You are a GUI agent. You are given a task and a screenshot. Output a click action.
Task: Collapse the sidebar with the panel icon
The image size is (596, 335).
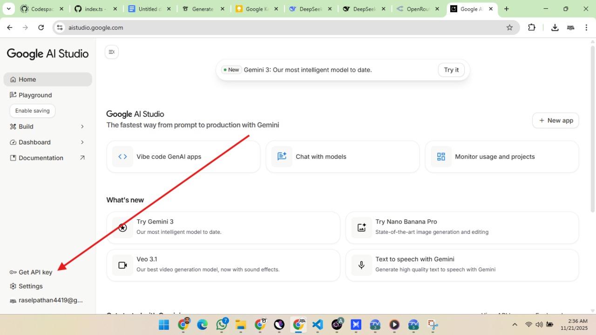[111, 52]
